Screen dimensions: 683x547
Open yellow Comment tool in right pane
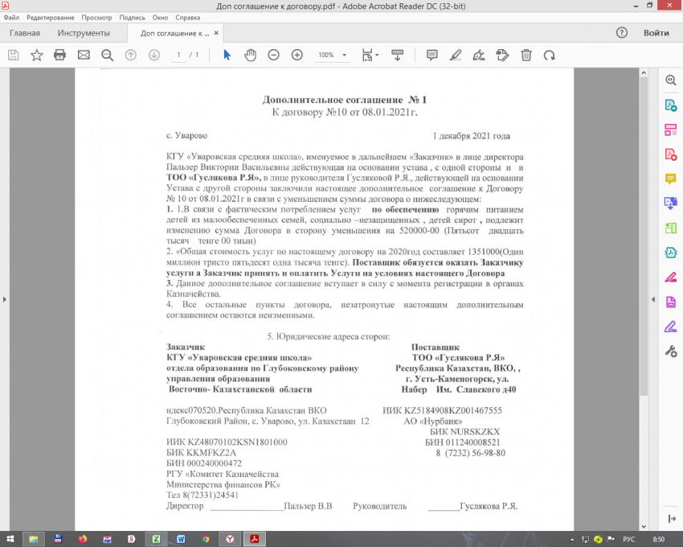[670, 179]
